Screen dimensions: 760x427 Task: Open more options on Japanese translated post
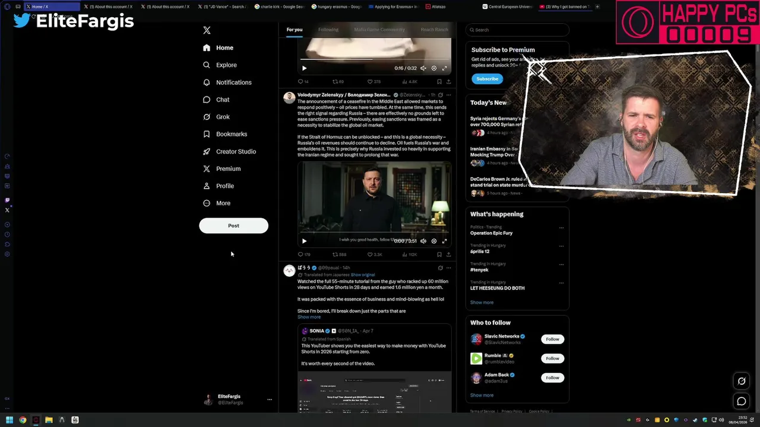(448, 267)
